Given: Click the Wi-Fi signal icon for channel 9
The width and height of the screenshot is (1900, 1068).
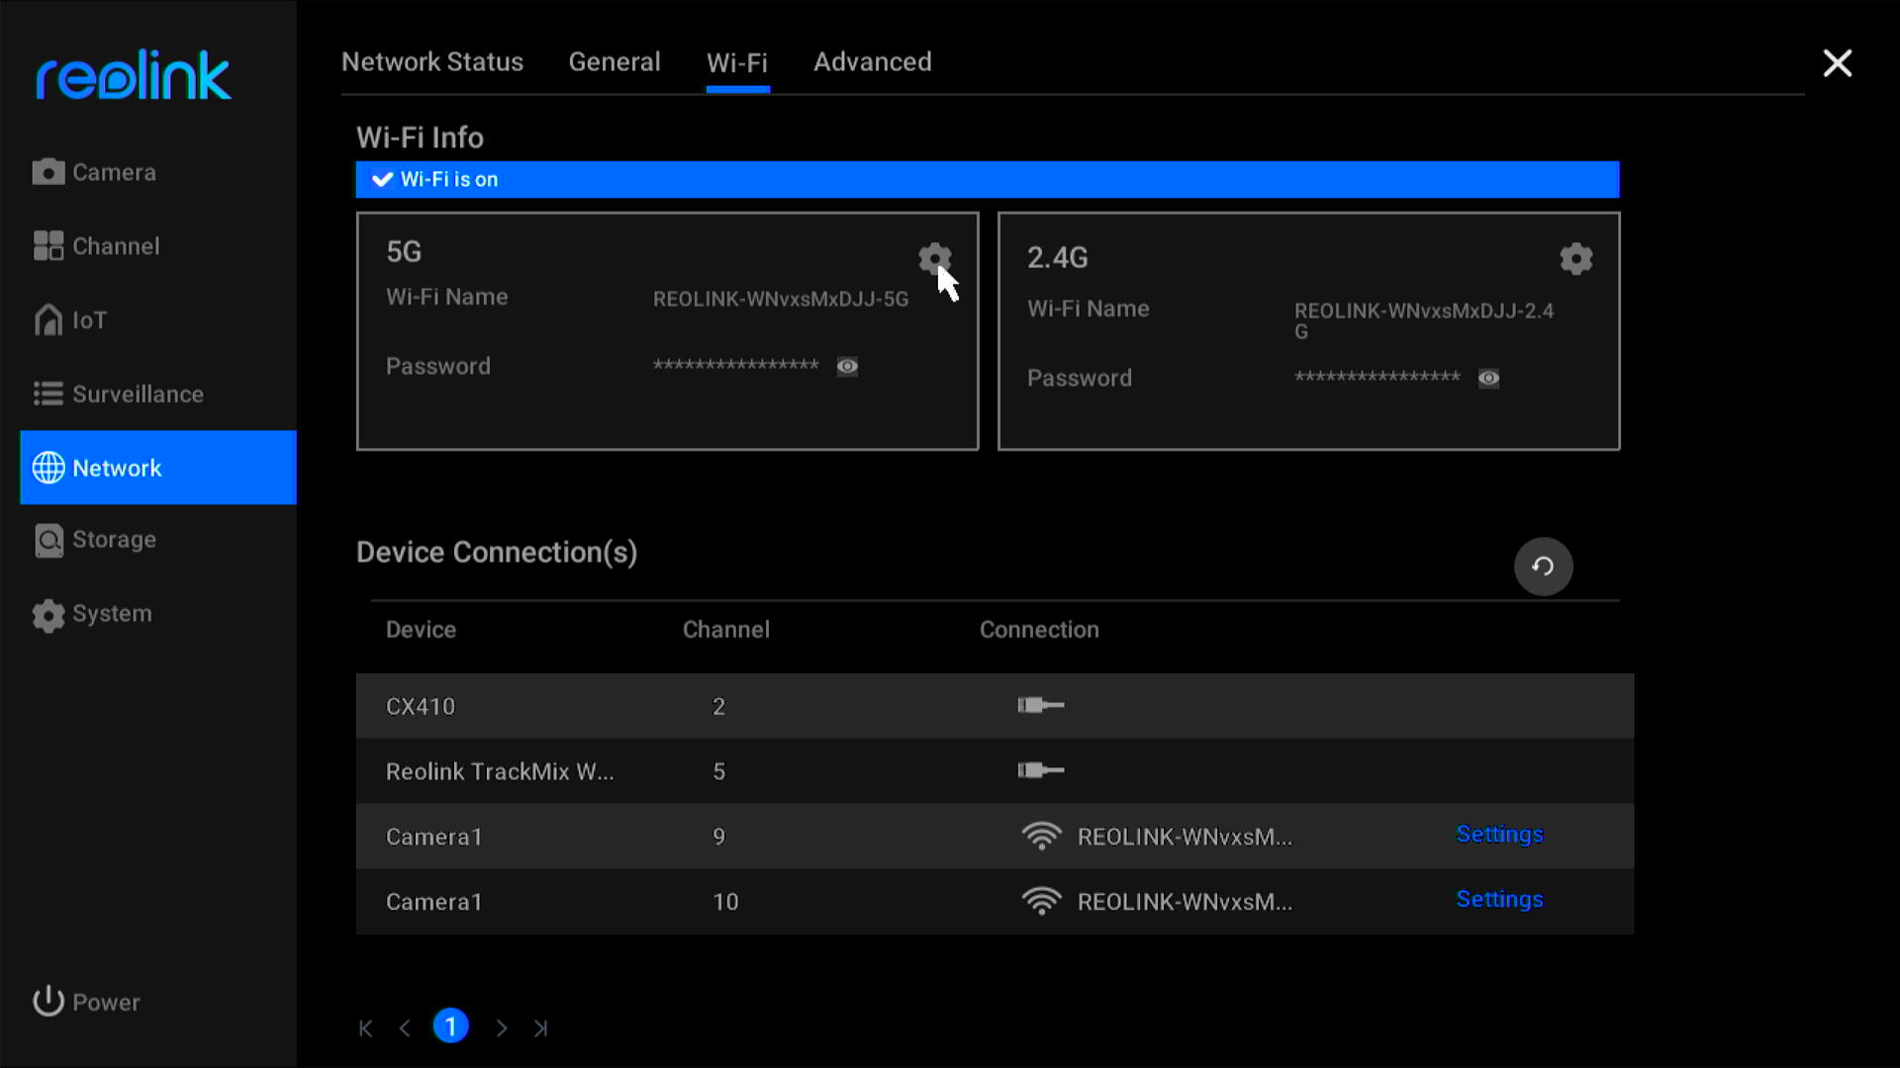Looking at the screenshot, I should pos(1041,837).
